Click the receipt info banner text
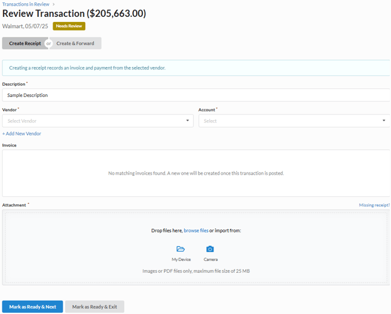The height and width of the screenshot is (314, 391). (x=87, y=68)
